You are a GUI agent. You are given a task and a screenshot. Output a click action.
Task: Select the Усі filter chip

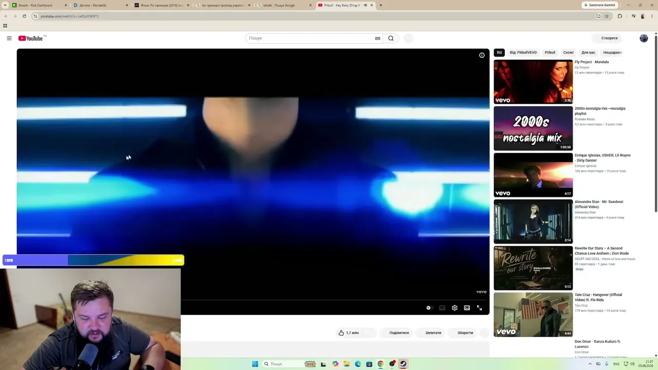click(499, 52)
